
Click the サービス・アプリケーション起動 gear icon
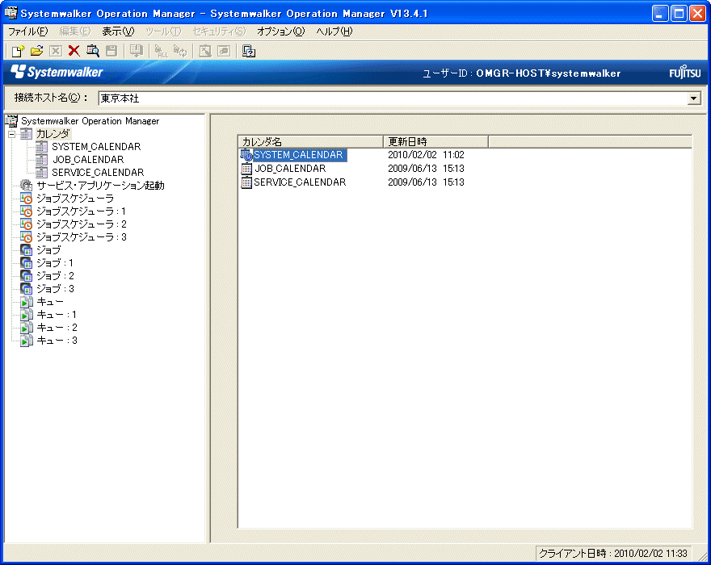tap(27, 185)
